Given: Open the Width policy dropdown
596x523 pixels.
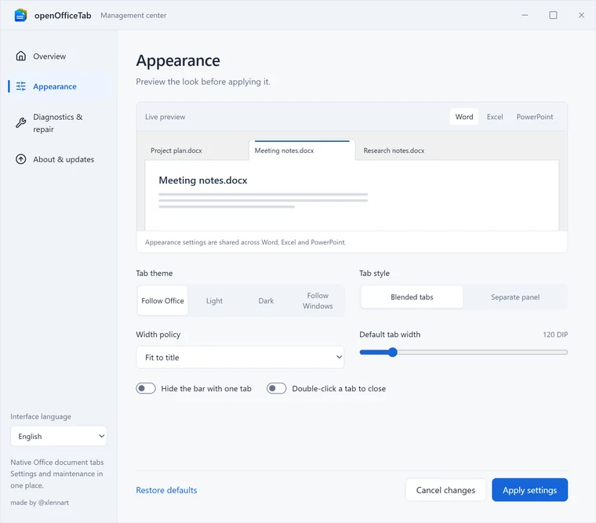Looking at the screenshot, I should 240,358.
